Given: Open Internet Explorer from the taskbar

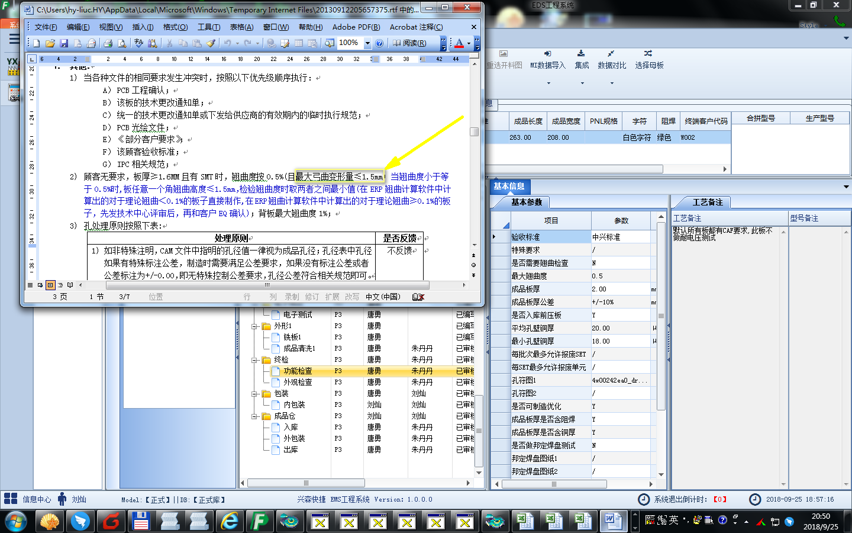Looking at the screenshot, I should pos(229,521).
